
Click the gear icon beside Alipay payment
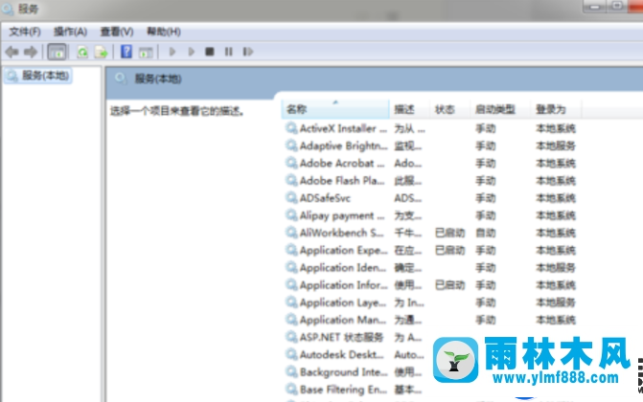[x=291, y=215]
